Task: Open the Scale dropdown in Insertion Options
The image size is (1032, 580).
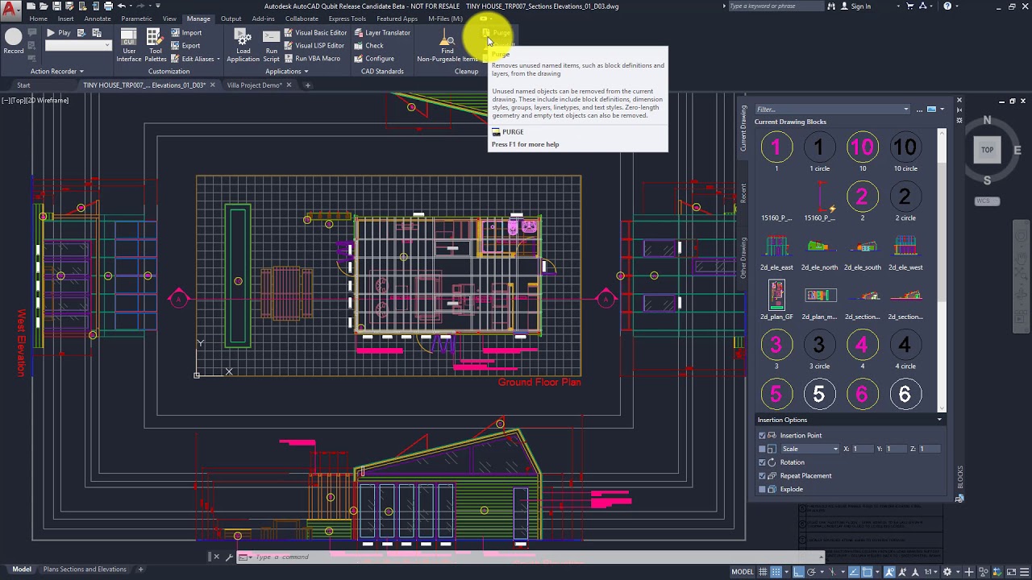Action: (x=809, y=449)
